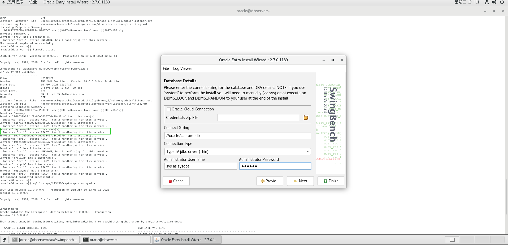This screenshot has height=245, width=508.
Task: Click the terminal icon on swingbench taskbar item
Action: click(x=15, y=240)
